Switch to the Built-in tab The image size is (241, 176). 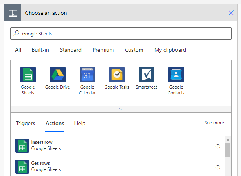[x=41, y=50]
